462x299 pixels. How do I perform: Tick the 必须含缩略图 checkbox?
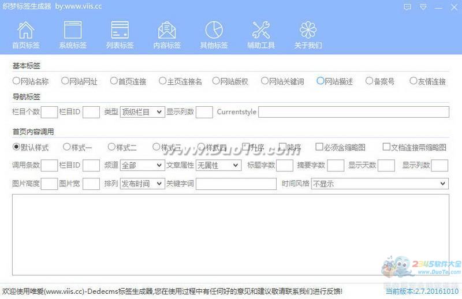point(319,147)
